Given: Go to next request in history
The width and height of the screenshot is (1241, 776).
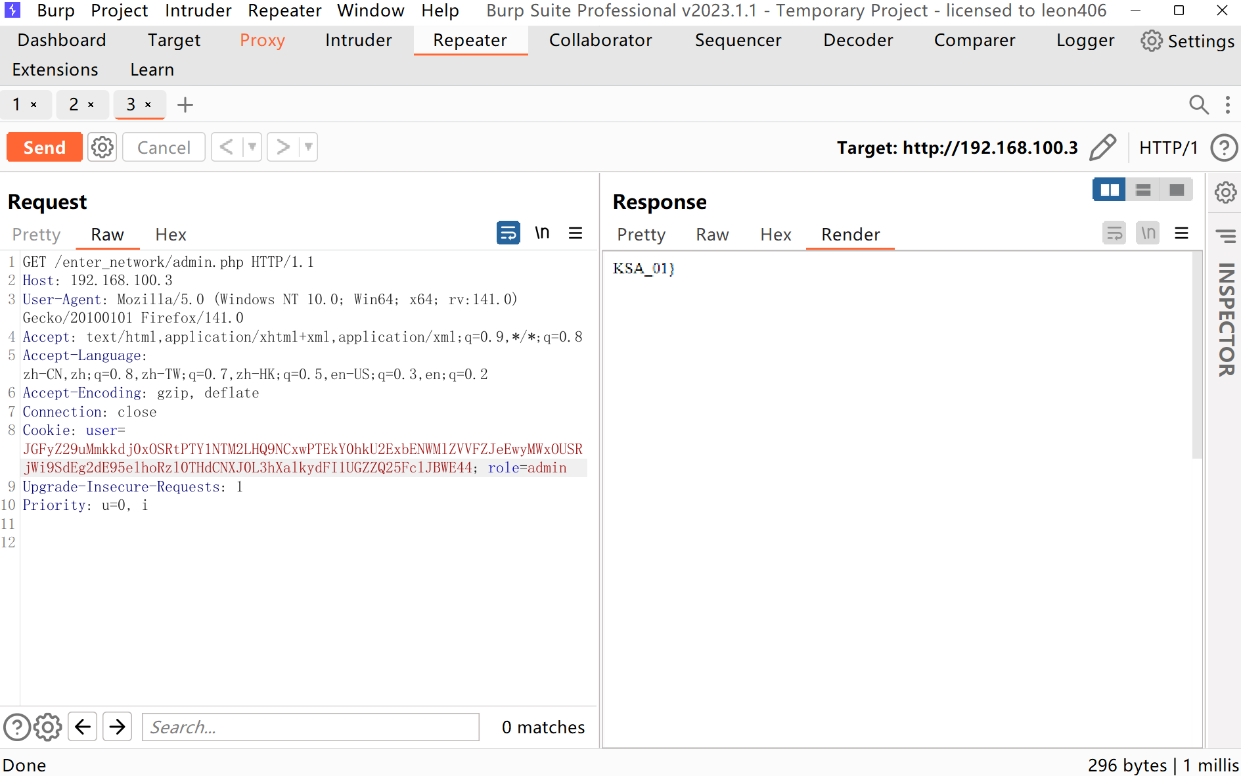Looking at the screenshot, I should click(x=283, y=147).
